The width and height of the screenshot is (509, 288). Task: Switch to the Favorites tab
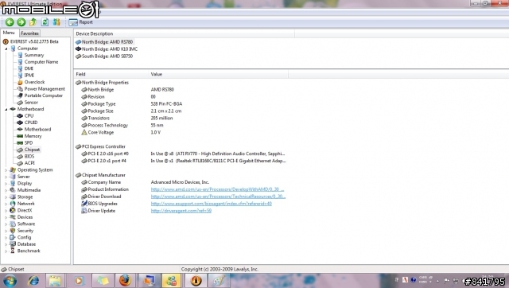point(29,33)
